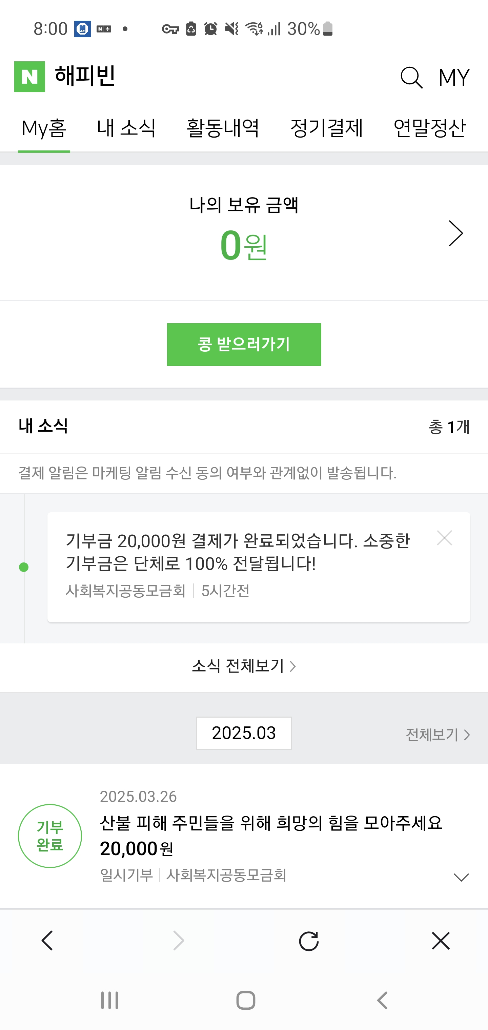Open 전체보기 for donation history

pyautogui.click(x=438, y=735)
